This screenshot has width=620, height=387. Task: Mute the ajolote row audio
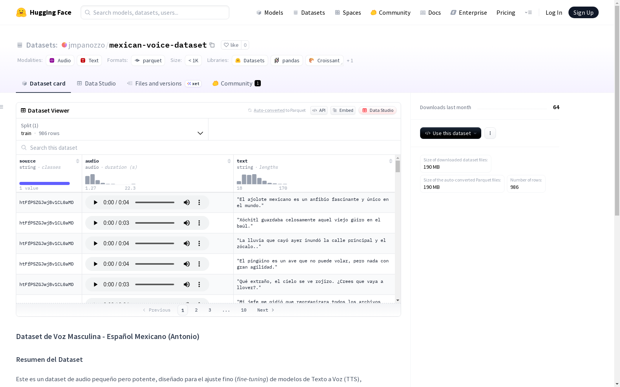(x=187, y=202)
